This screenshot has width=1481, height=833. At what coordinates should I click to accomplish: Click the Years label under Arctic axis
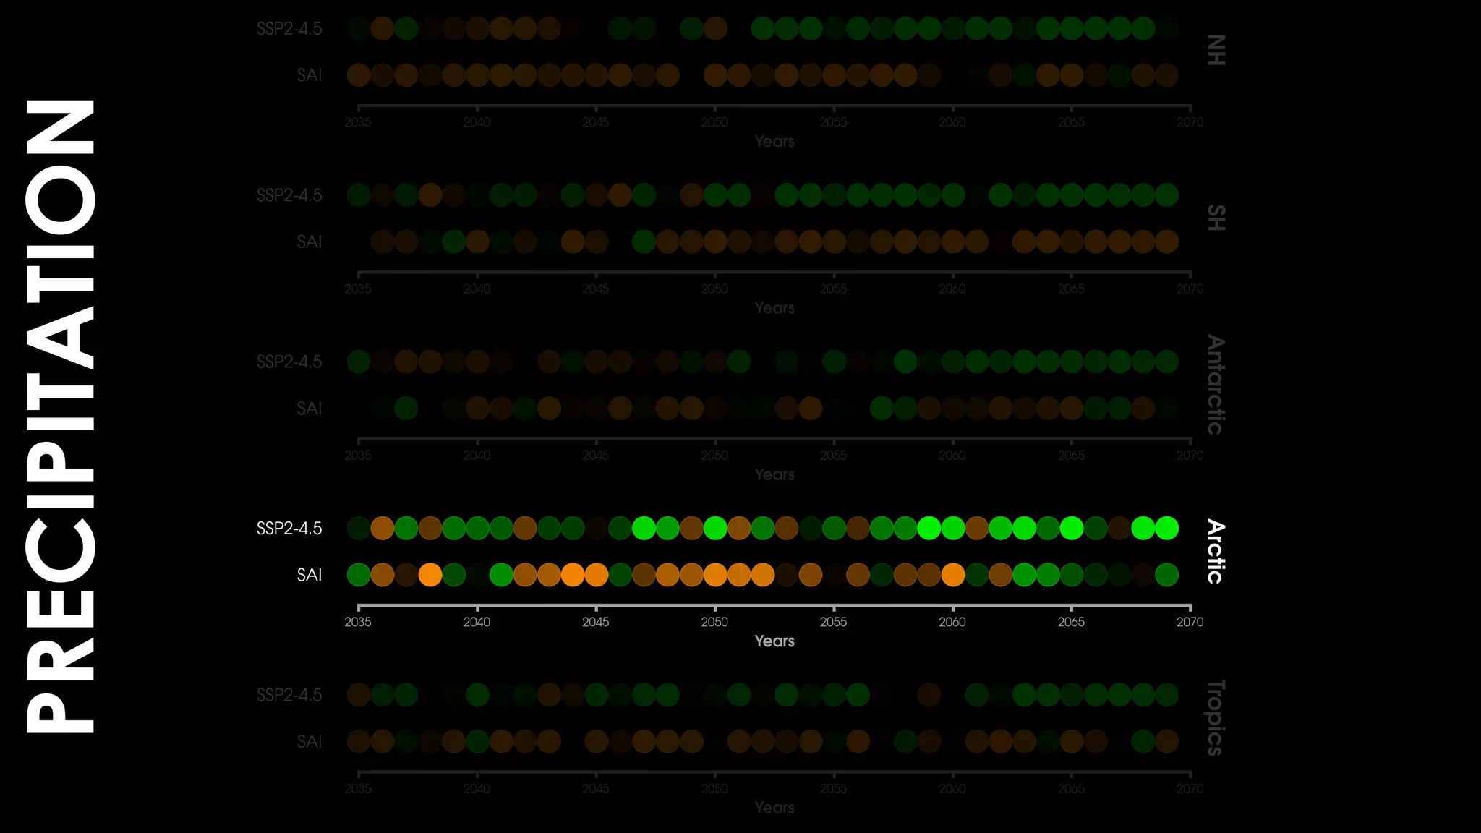pos(774,641)
